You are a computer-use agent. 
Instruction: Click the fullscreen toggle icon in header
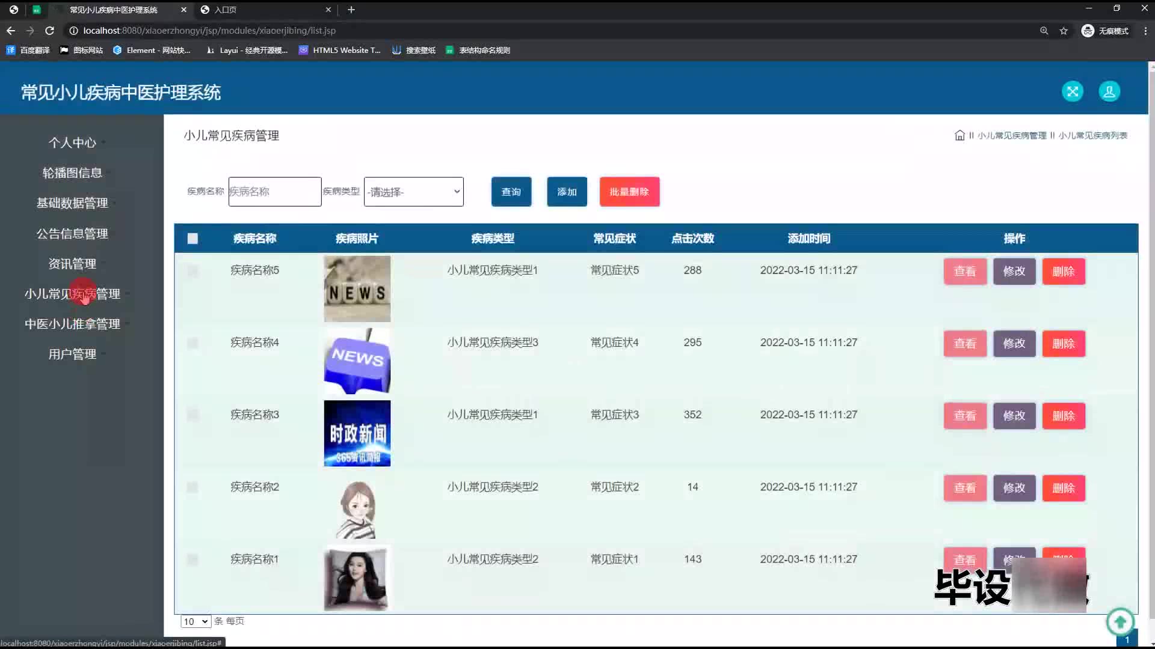(1072, 91)
